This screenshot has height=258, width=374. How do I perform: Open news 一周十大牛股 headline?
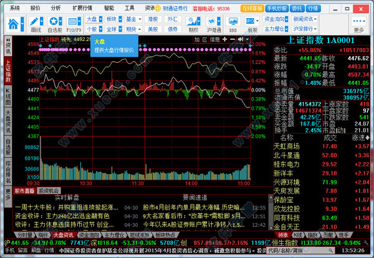(x=67, y=208)
